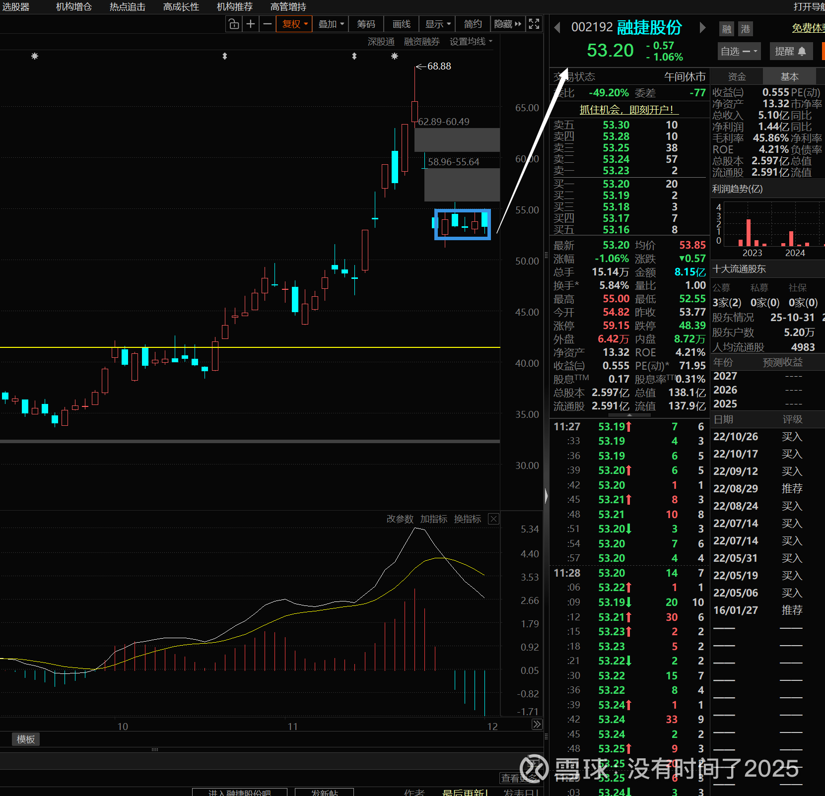This screenshot has height=796, width=825.
Task: Open 高管增持 menu item
Action: tap(288, 7)
